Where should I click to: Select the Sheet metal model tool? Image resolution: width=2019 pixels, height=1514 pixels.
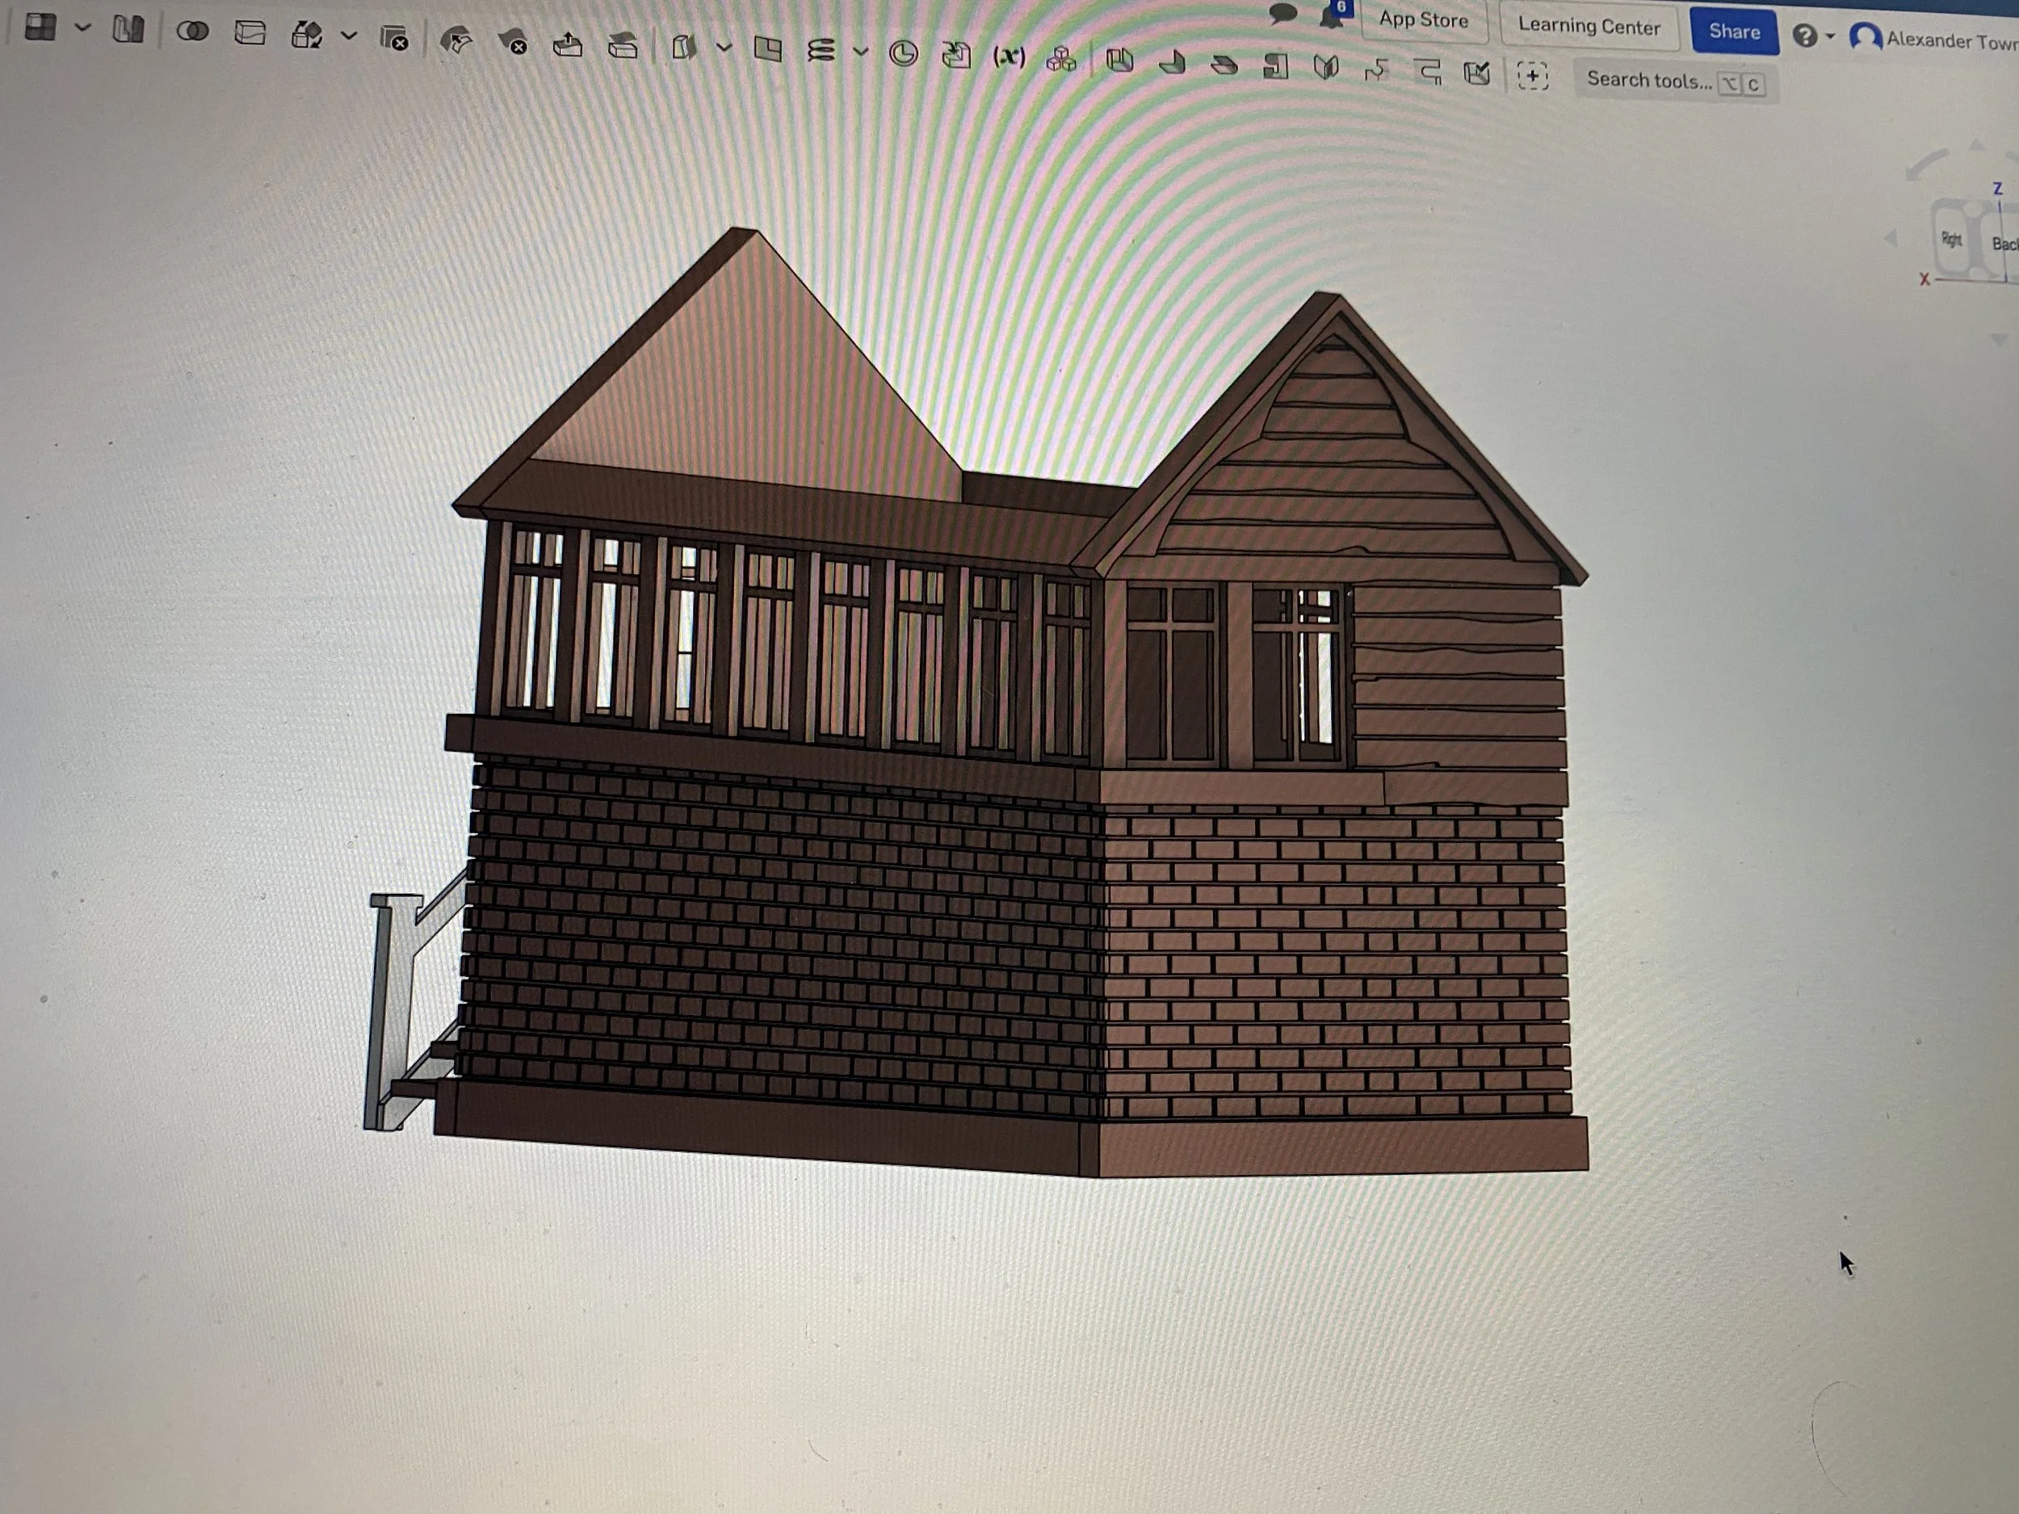[x=1120, y=61]
